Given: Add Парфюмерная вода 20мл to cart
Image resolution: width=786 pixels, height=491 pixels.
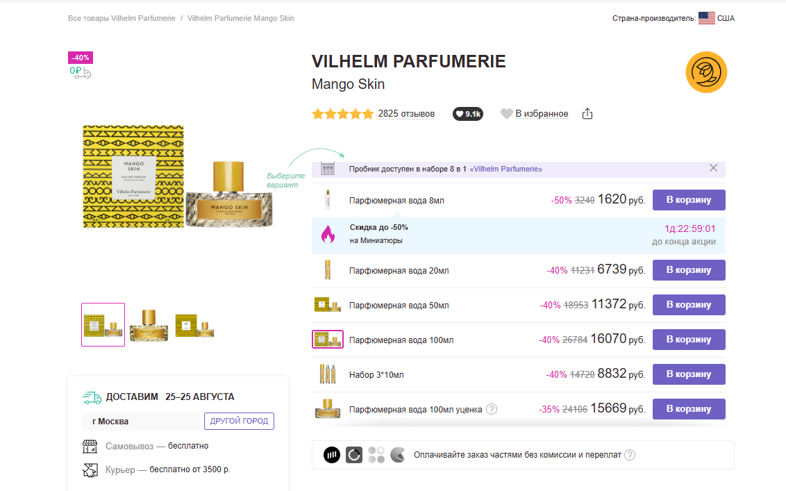Looking at the screenshot, I should (x=689, y=270).
